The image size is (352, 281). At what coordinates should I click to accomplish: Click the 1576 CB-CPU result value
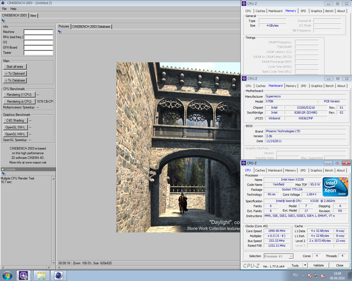[45, 102]
